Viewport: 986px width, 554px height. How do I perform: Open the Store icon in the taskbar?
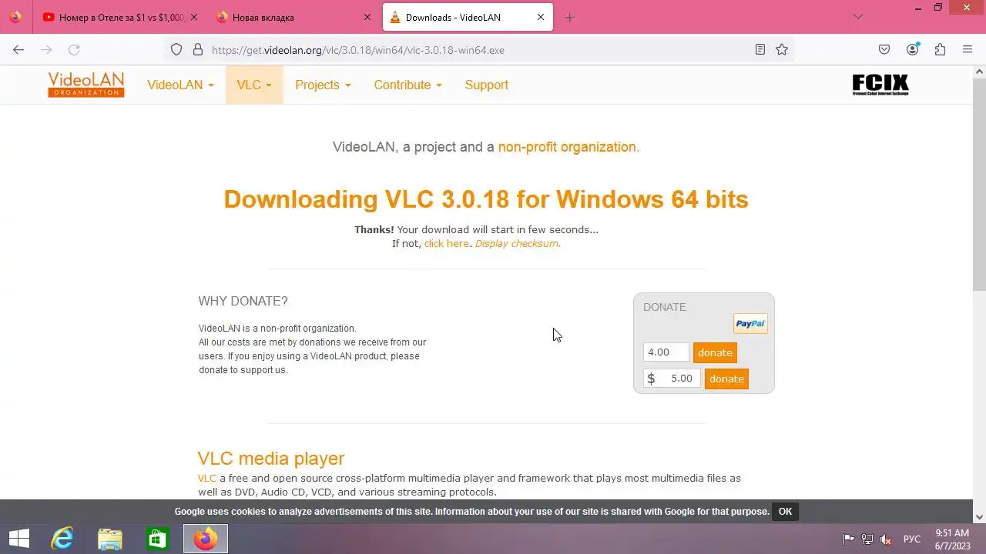(157, 539)
